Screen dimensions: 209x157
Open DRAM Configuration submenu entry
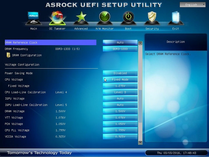[x=27, y=55]
